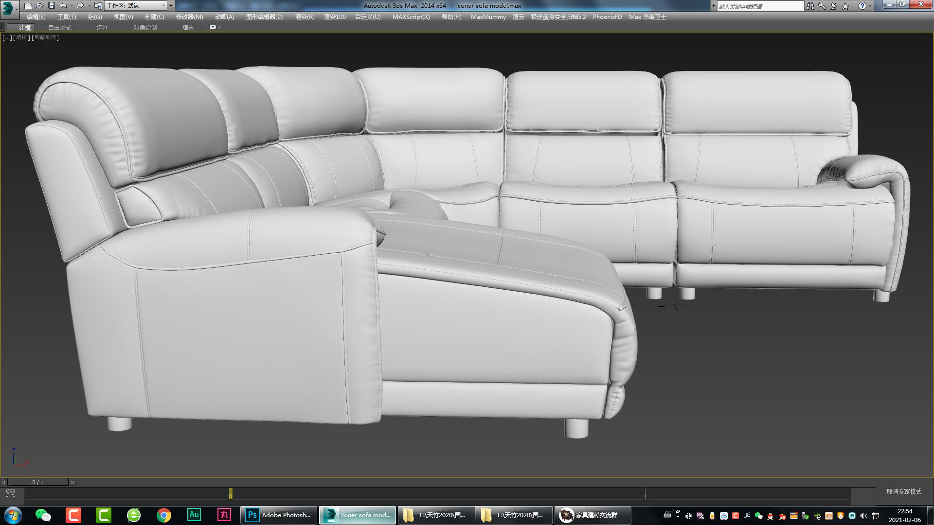Click the Open File toolbar icon
Viewport: 934px width, 525px height.
[x=39, y=5]
